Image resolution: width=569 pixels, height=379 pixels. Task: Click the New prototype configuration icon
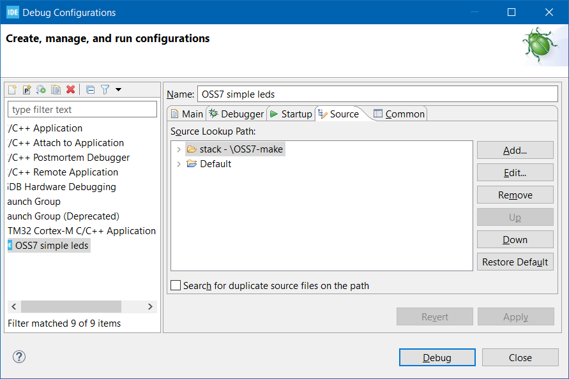tap(27, 90)
